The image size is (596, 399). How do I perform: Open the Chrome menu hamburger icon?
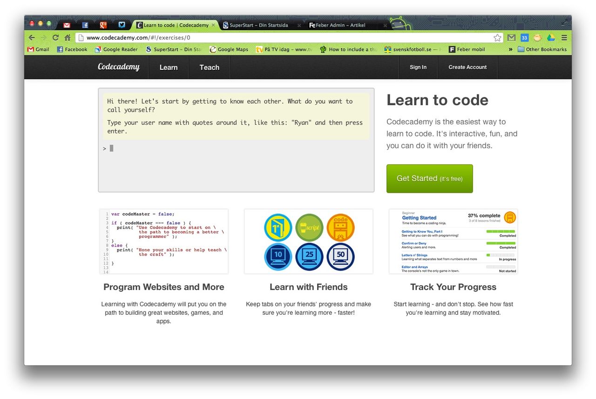coord(564,38)
